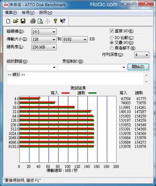Open the 磁碟機 drive dropdown
Viewport: 156px width, 186px height.
pos(44,32)
